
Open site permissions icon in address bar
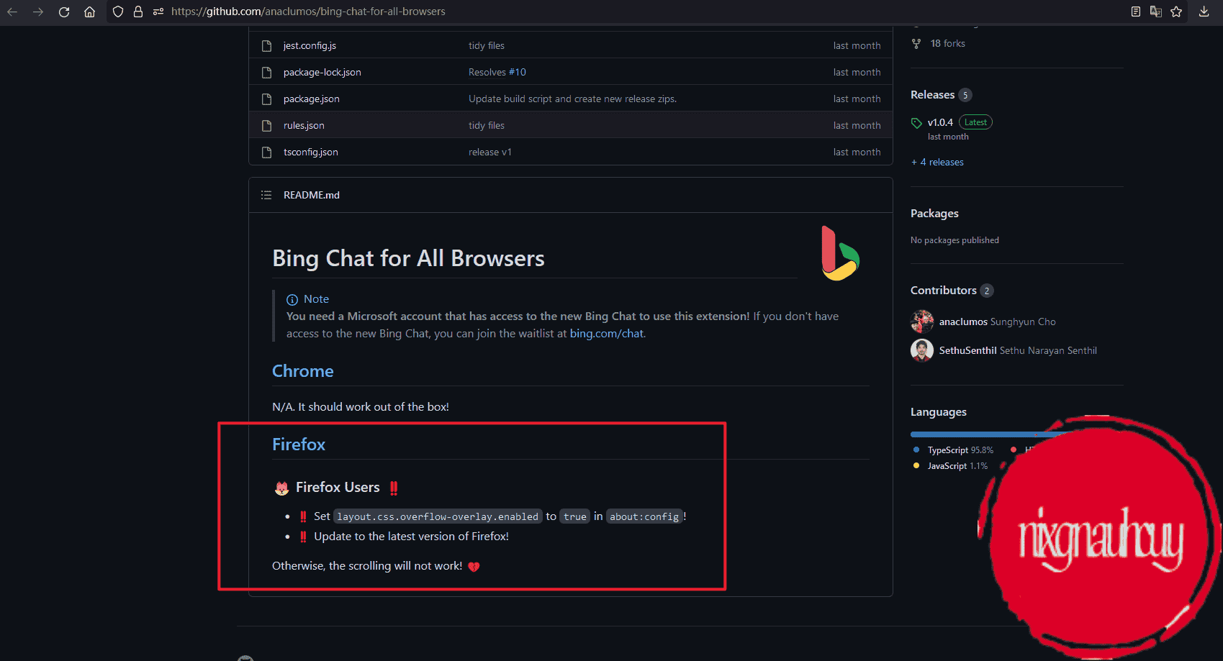pos(158,12)
